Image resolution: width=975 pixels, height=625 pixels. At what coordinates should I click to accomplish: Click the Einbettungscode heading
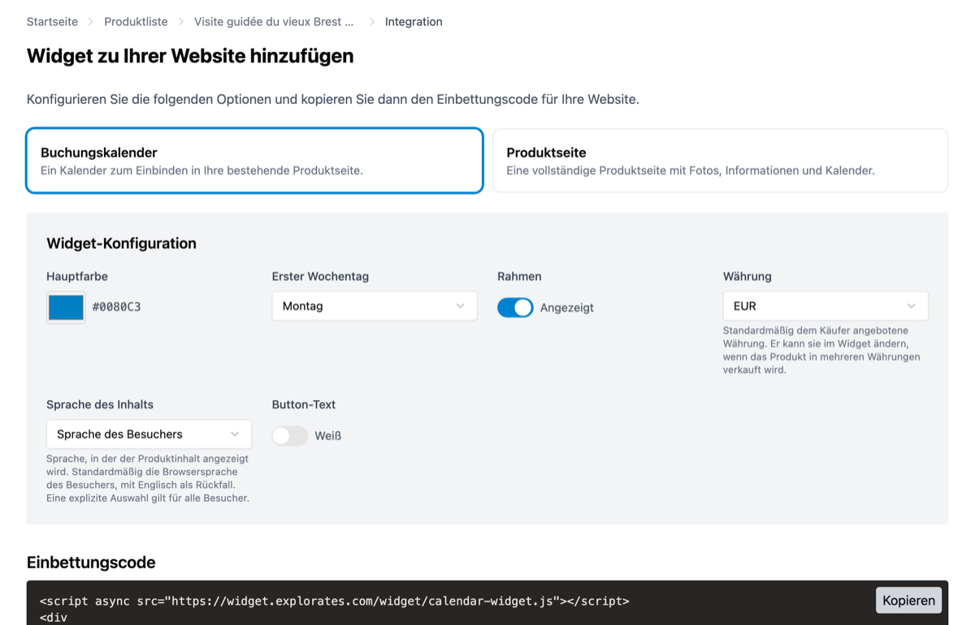point(91,562)
